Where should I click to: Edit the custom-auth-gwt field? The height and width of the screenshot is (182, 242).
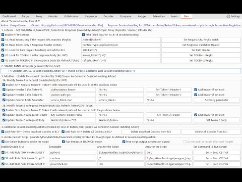(73, 95)
